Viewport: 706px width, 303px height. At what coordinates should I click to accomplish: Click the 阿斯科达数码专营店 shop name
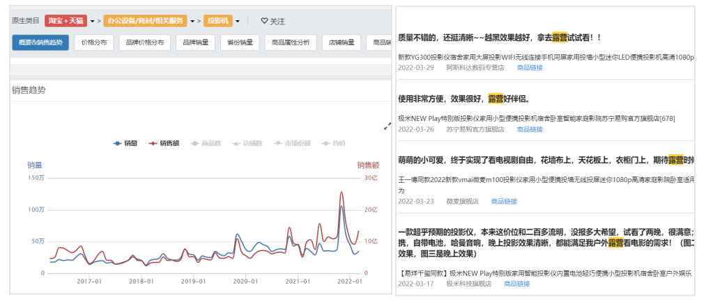point(475,68)
